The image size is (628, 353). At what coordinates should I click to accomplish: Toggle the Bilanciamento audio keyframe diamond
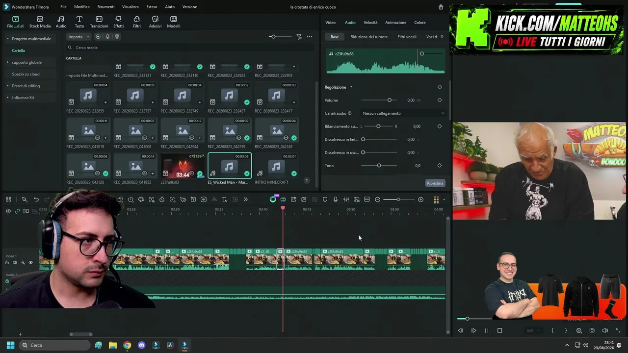coord(440,126)
